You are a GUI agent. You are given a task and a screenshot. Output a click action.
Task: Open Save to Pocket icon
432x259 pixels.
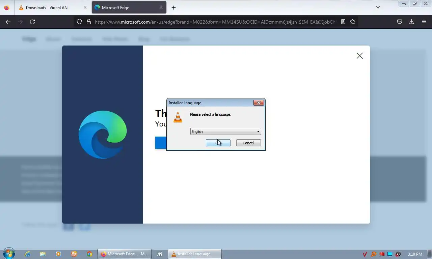point(399,22)
